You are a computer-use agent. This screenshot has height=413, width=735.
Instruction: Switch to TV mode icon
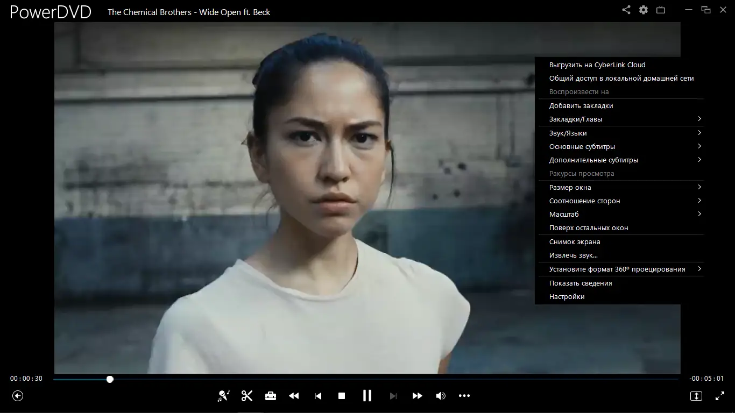[x=661, y=10]
